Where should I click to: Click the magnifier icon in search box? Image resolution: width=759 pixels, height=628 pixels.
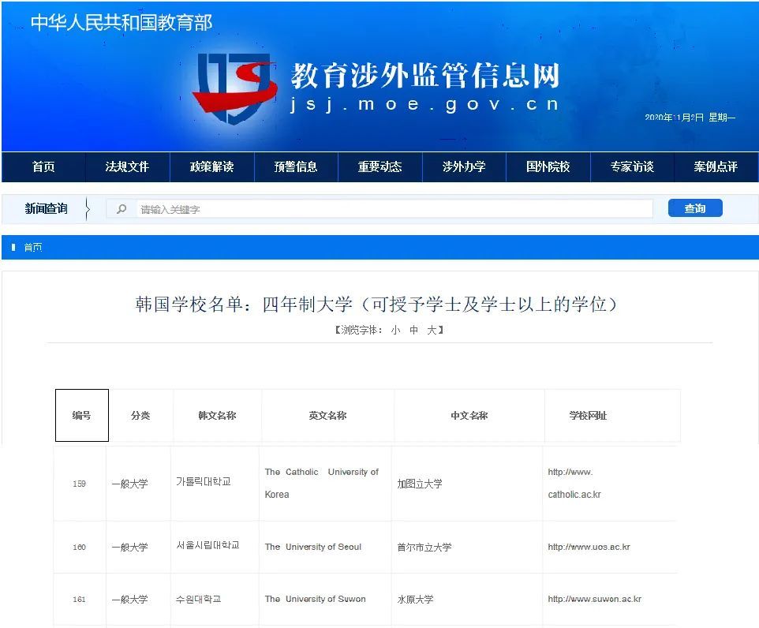[122, 209]
